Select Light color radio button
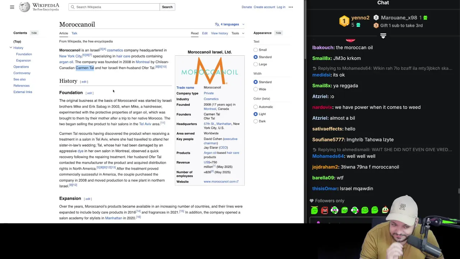The height and width of the screenshot is (259, 460). coord(256,114)
